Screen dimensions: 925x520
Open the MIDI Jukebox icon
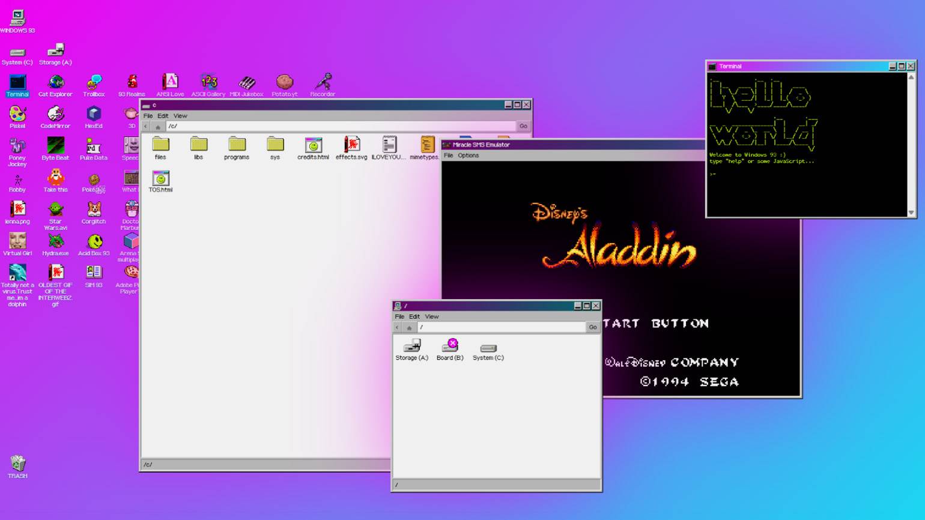pyautogui.click(x=246, y=83)
